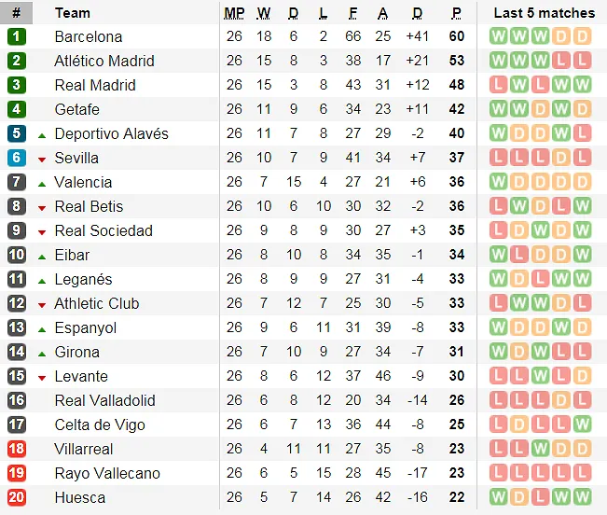Click the D result badge in Sevilla's row

pyautogui.click(x=563, y=158)
